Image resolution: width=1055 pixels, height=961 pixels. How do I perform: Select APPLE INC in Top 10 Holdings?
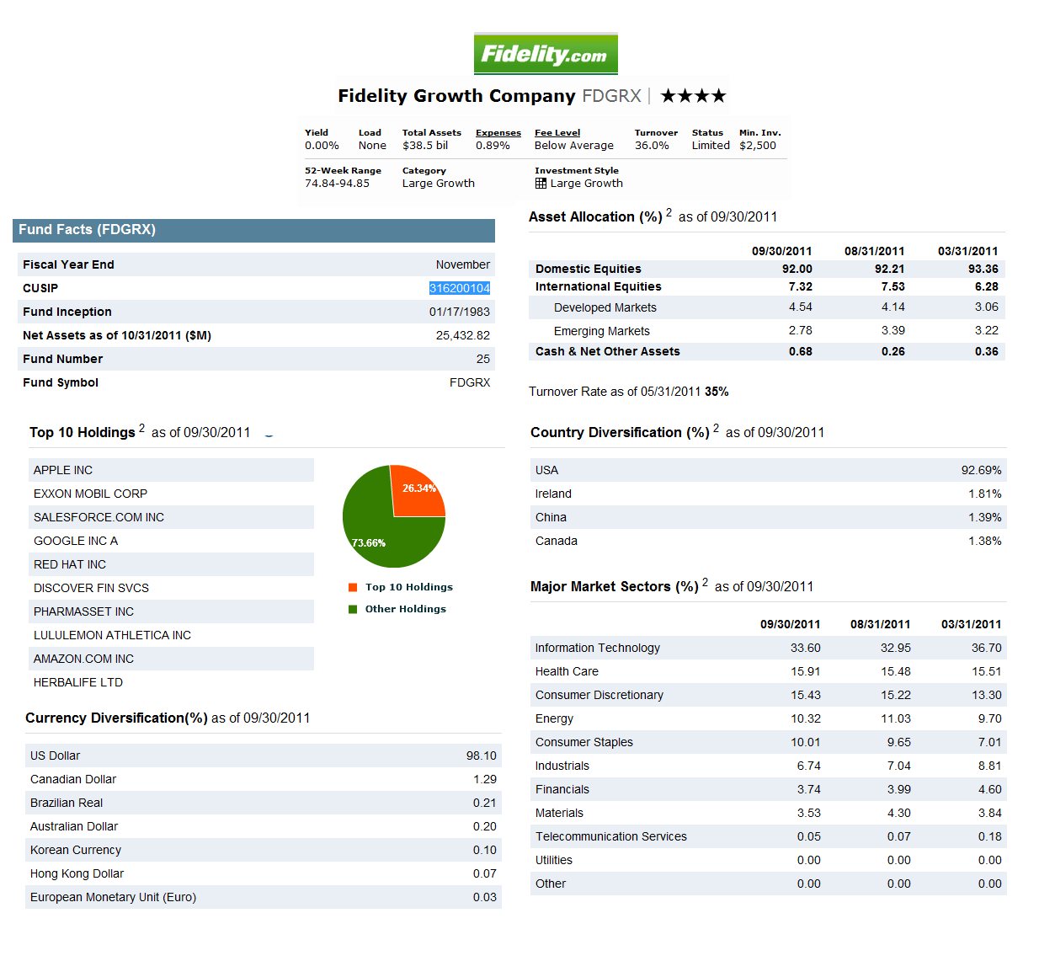[171, 470]
